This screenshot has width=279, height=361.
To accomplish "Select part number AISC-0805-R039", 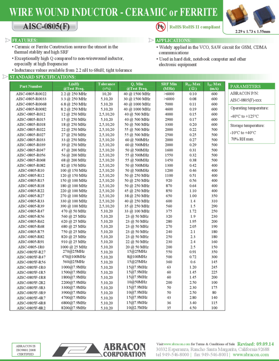I will tap(31, 145).
